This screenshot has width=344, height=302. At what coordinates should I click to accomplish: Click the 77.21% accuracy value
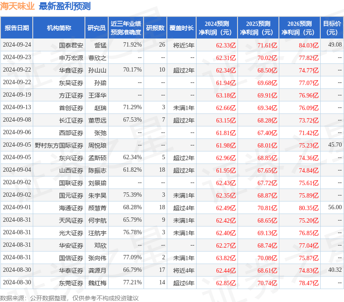point(132,282)
